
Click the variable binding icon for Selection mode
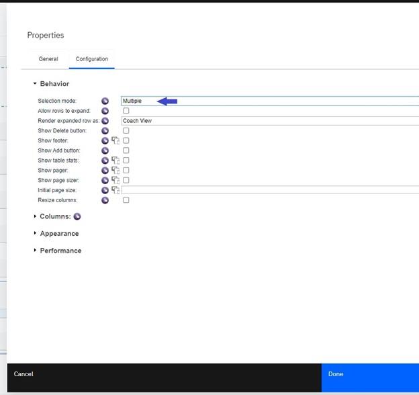coord(105,101)
